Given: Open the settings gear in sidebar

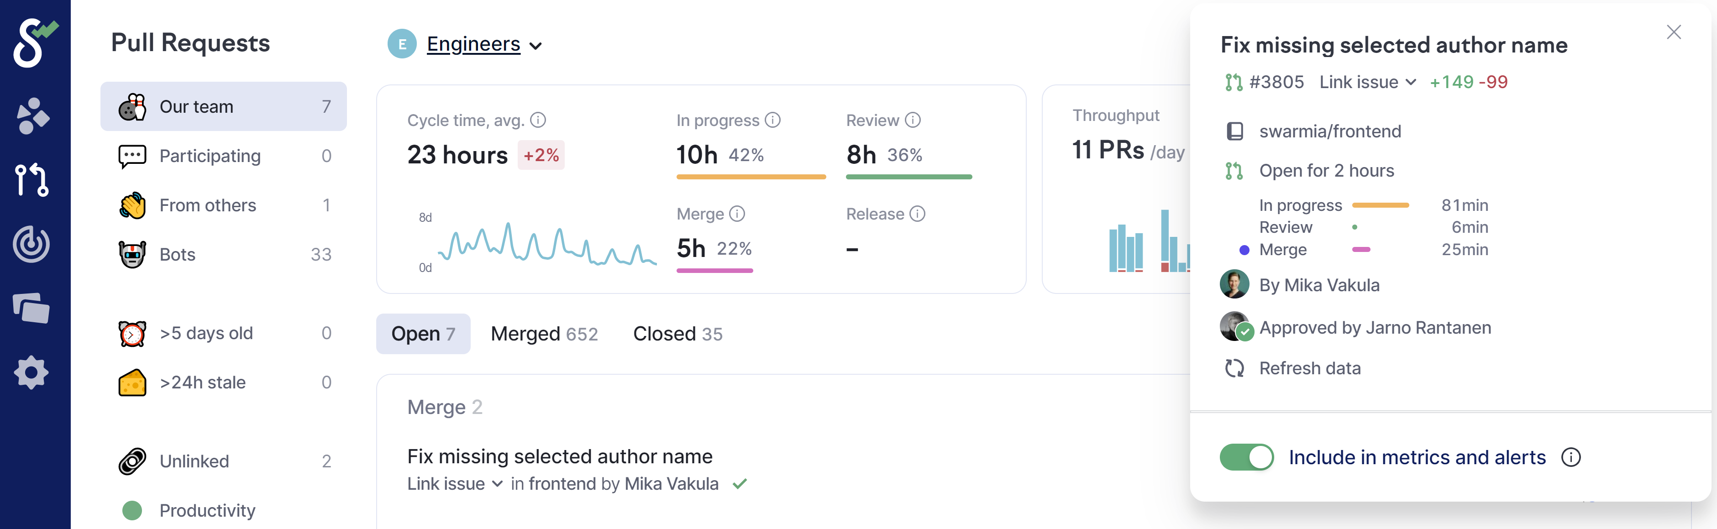Looking at the screenshot, I should (x=32, y=372).
